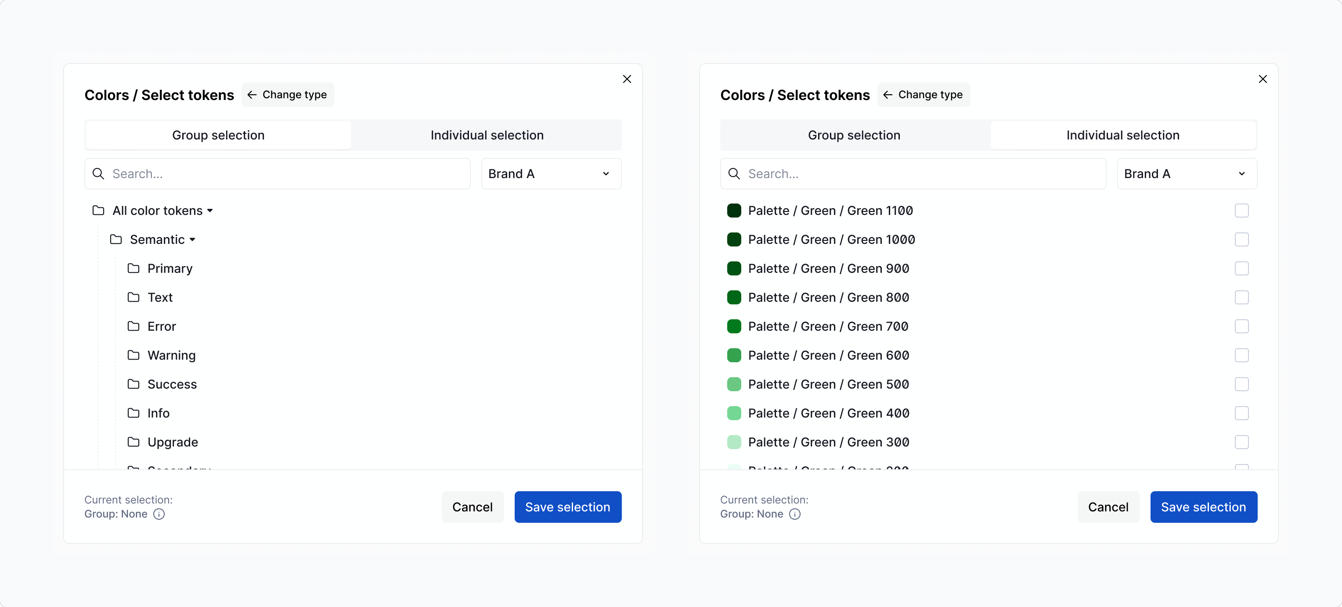Check the checkbox for Green 500
The width and height of the screenshot is (1342, 607).
coord(1242,384)
